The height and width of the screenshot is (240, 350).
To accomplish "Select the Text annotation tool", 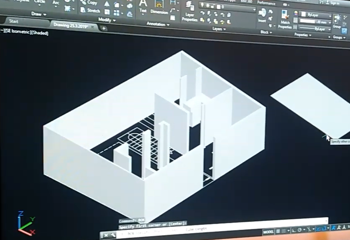I will [x=143, y=6].
